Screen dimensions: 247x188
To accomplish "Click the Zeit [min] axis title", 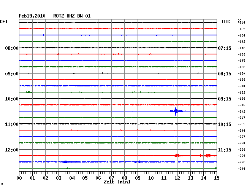I will point(117,182).
